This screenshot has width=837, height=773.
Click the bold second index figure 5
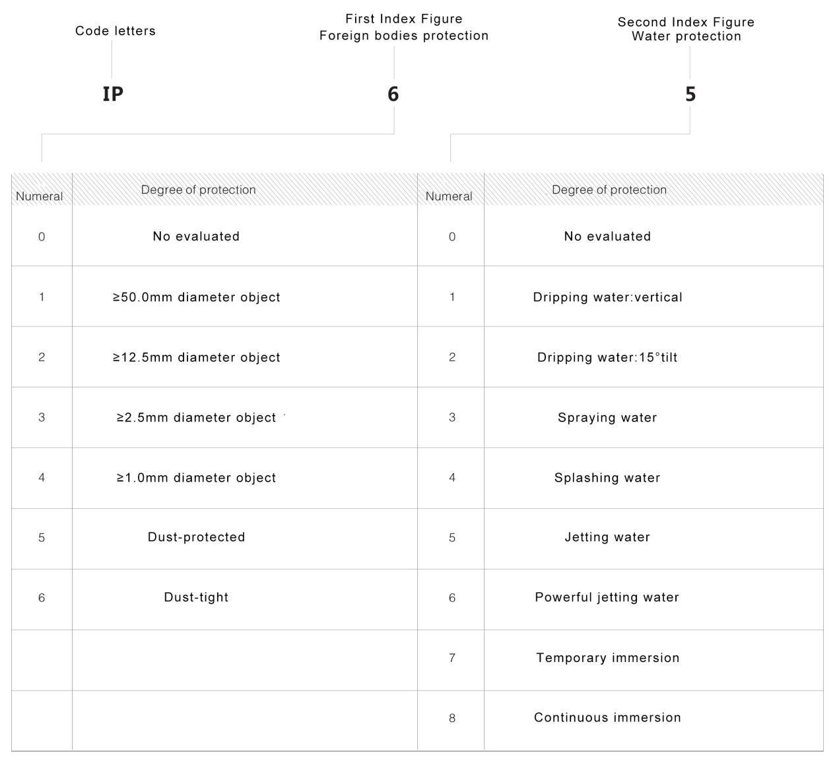690,94
